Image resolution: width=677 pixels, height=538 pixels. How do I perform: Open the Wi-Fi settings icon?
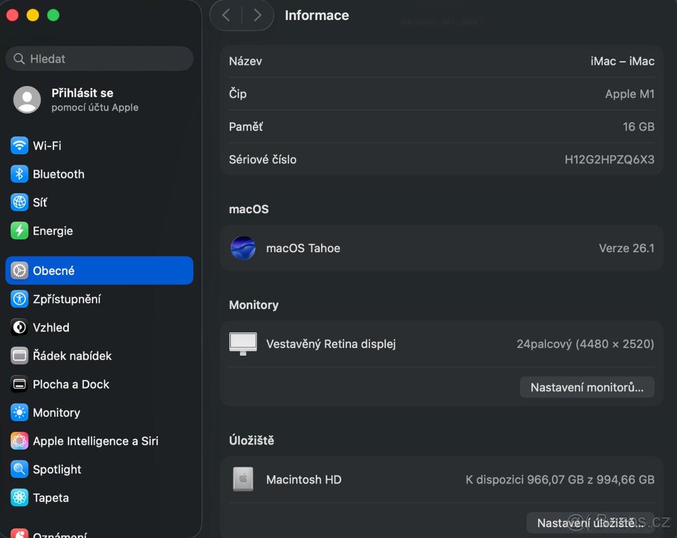(x=19, y=145)
